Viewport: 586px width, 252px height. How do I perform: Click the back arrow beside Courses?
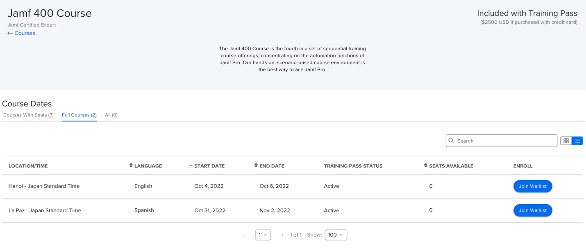pos(10,33)
